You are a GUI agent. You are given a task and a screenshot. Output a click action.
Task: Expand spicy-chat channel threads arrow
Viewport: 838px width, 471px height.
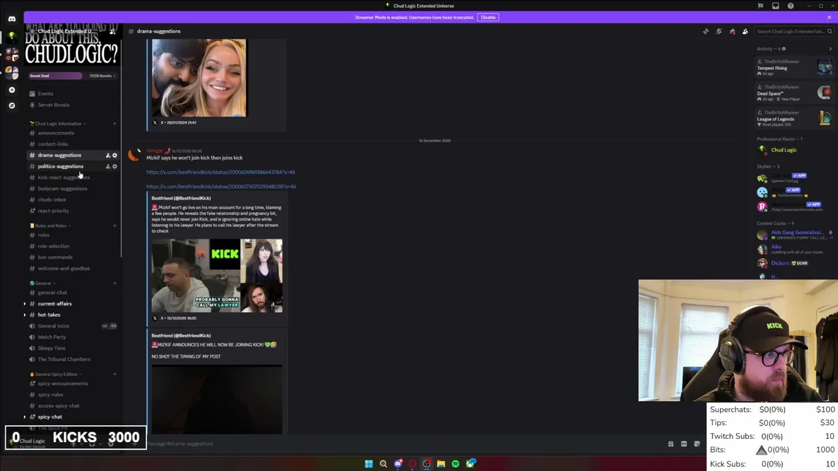click(25, 417)
